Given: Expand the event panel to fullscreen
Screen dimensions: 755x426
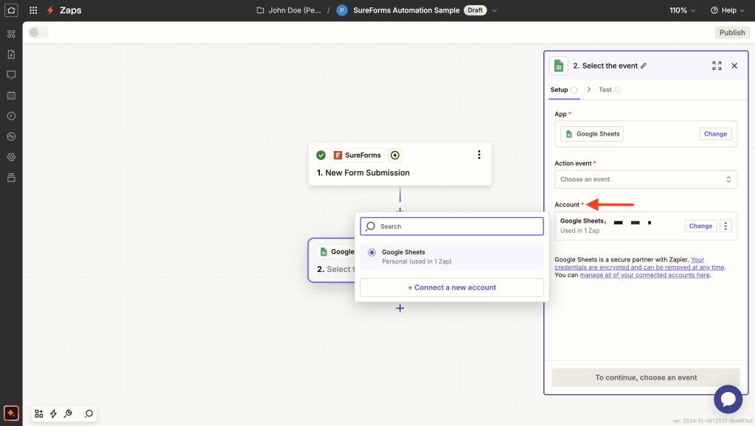Looking at the screenshot, I should tap(717, 66).
